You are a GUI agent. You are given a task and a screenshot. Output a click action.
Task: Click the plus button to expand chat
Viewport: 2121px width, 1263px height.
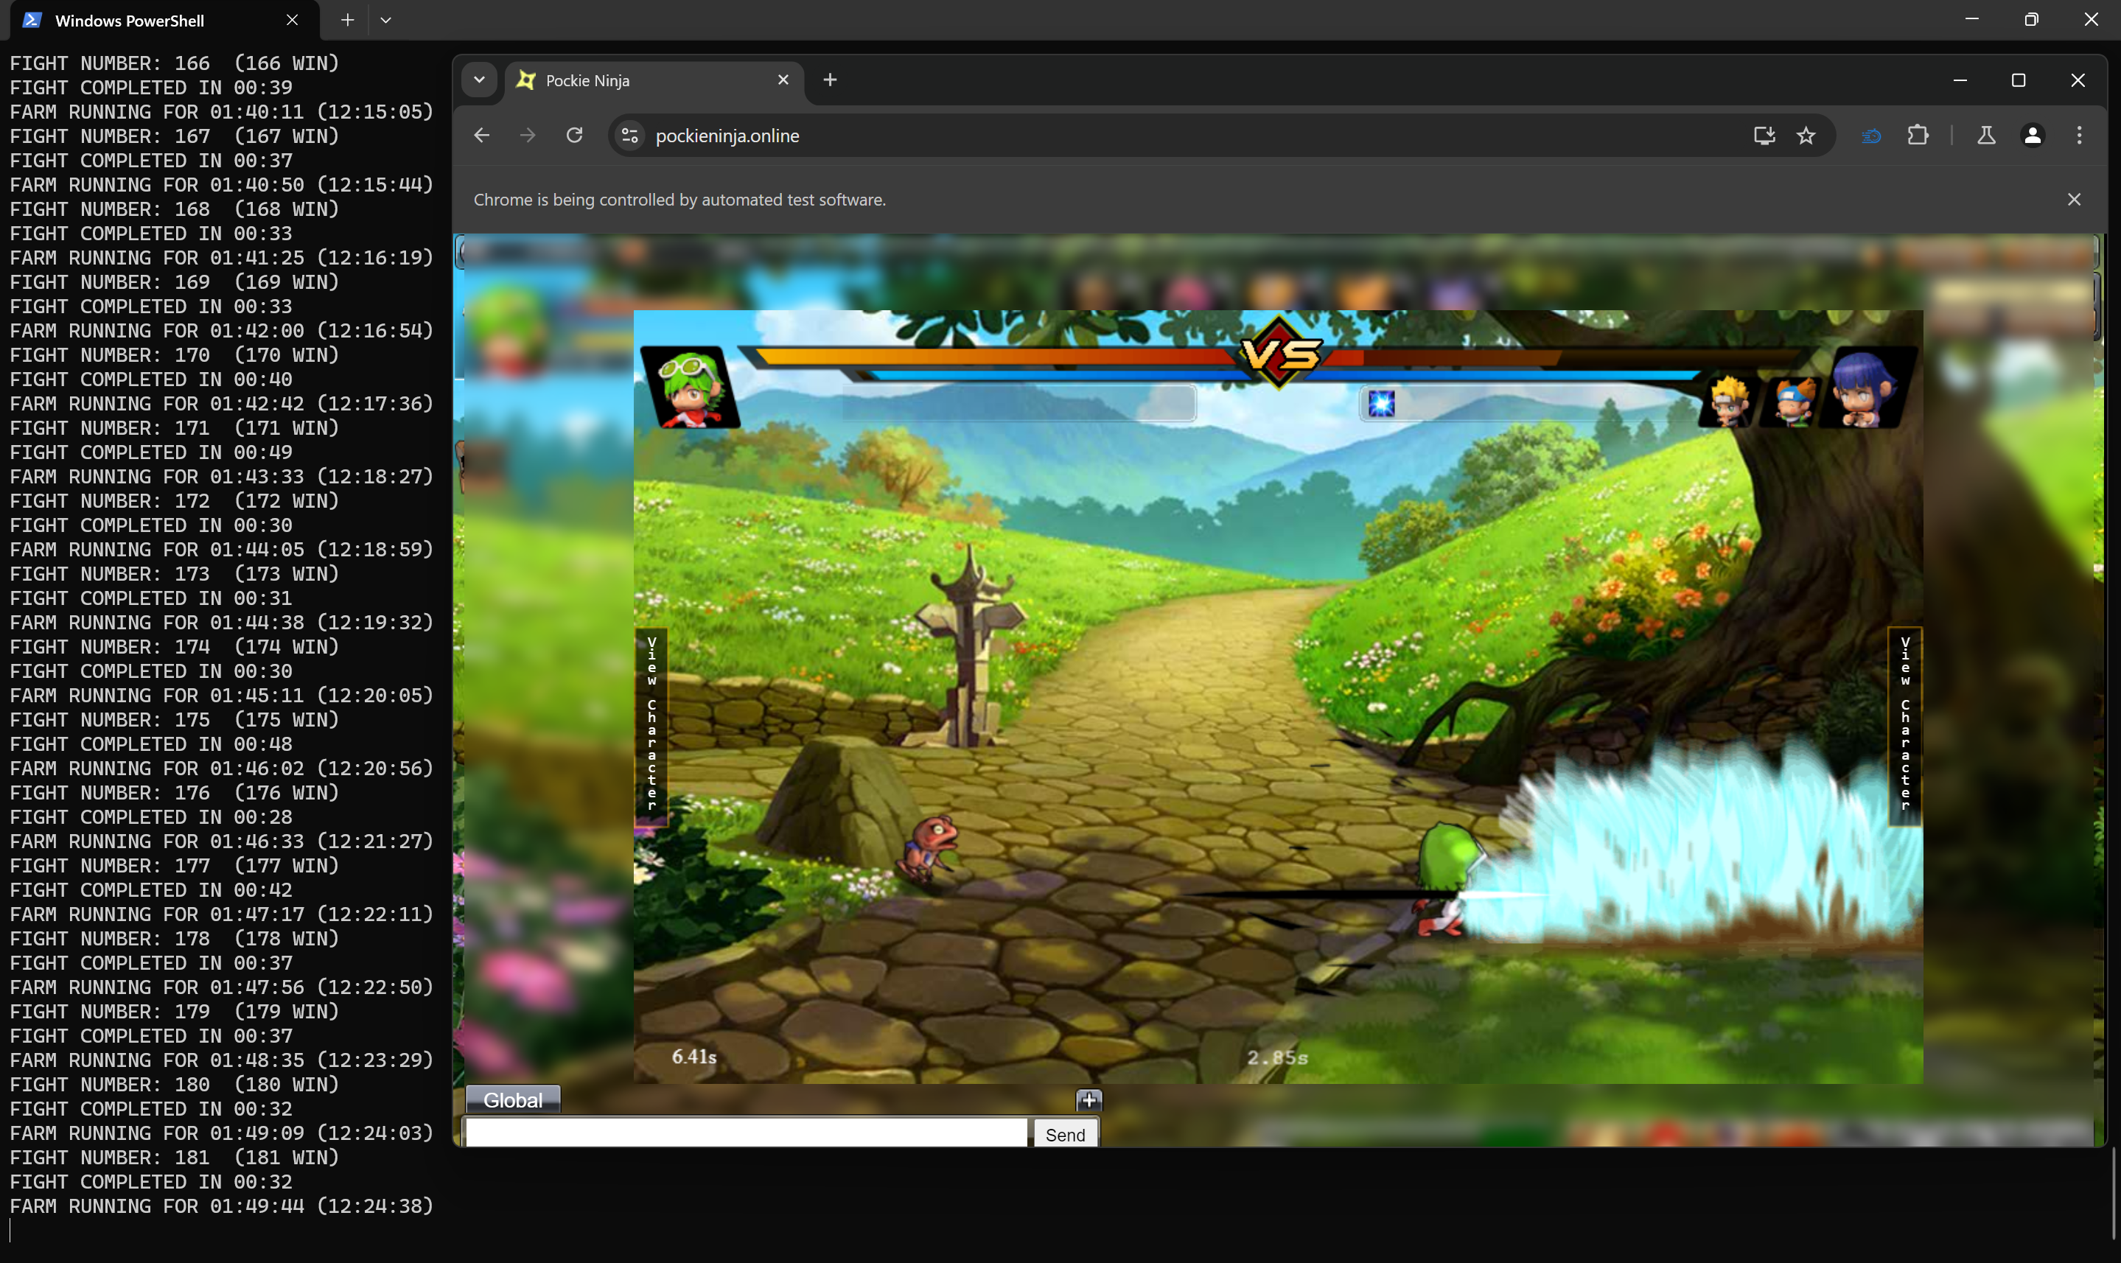[x=1089, y=1099]
